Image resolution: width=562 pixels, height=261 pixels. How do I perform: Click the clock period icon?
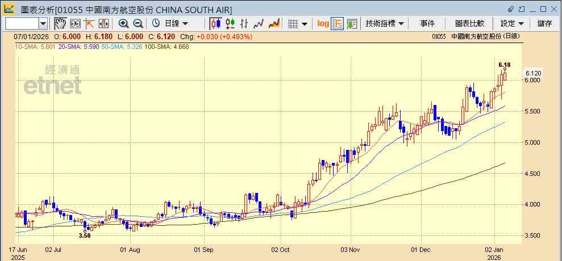(x=156, y=24)
